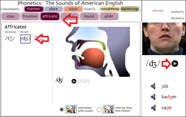Choose the voiceless /tʃ/ sound
186x117 pixels.
pos(10,39)
